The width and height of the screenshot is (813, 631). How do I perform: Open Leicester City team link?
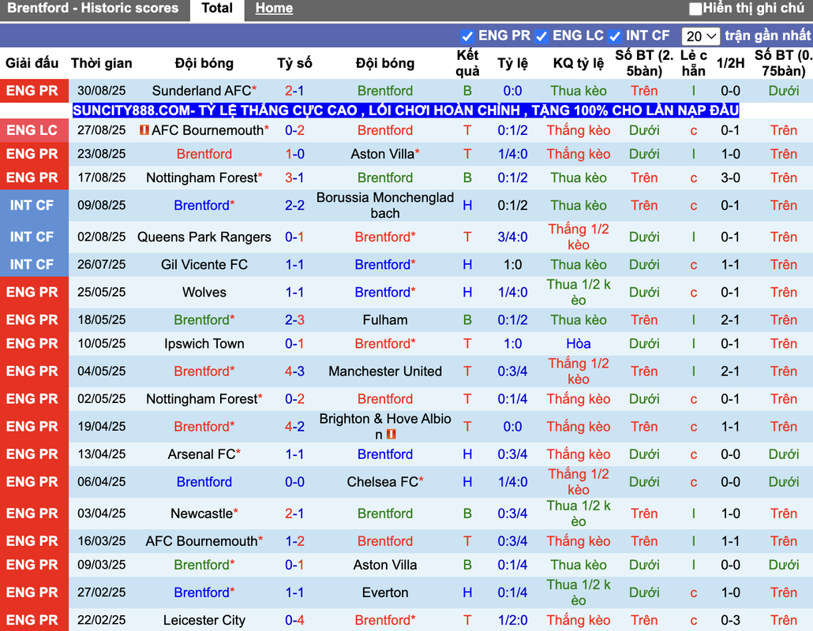point(204,620)
